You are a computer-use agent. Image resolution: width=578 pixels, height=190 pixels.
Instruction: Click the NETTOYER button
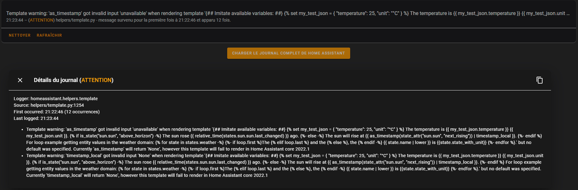19,35
